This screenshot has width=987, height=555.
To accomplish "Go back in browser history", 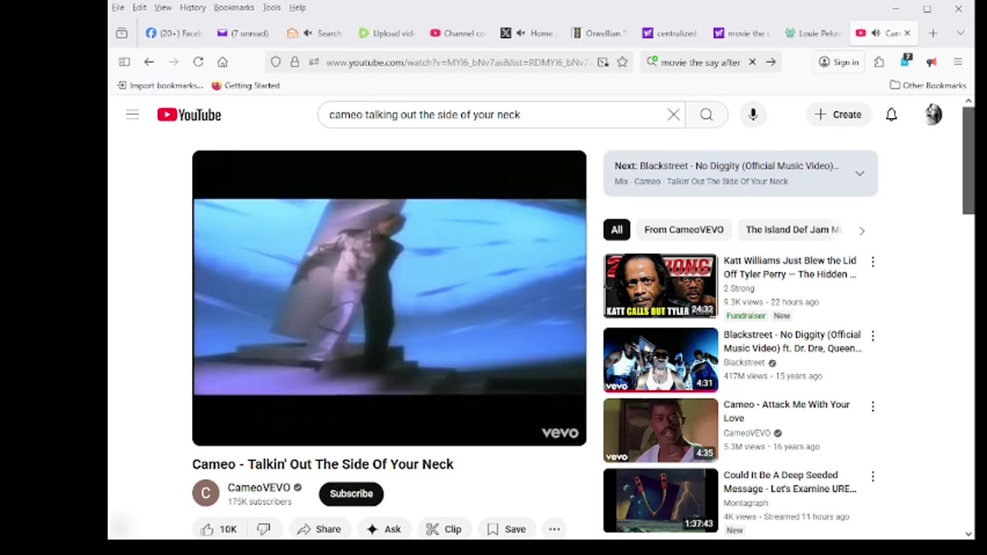I will 149,62.
